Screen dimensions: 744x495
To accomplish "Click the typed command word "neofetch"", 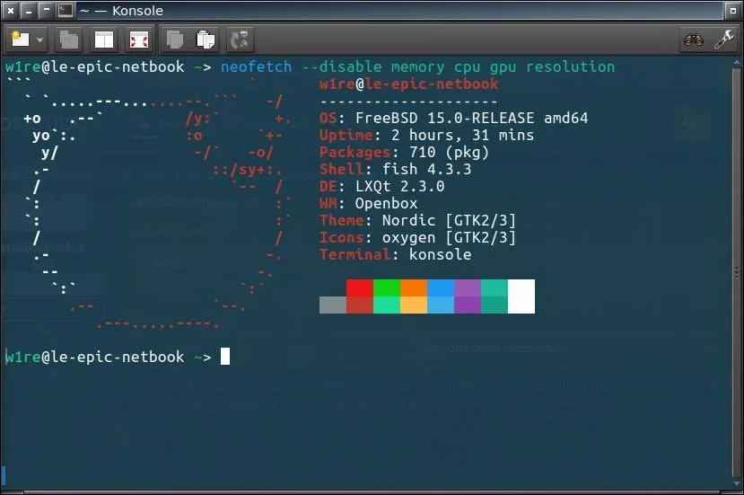I will pyautogui.click(x=256, y=67).
